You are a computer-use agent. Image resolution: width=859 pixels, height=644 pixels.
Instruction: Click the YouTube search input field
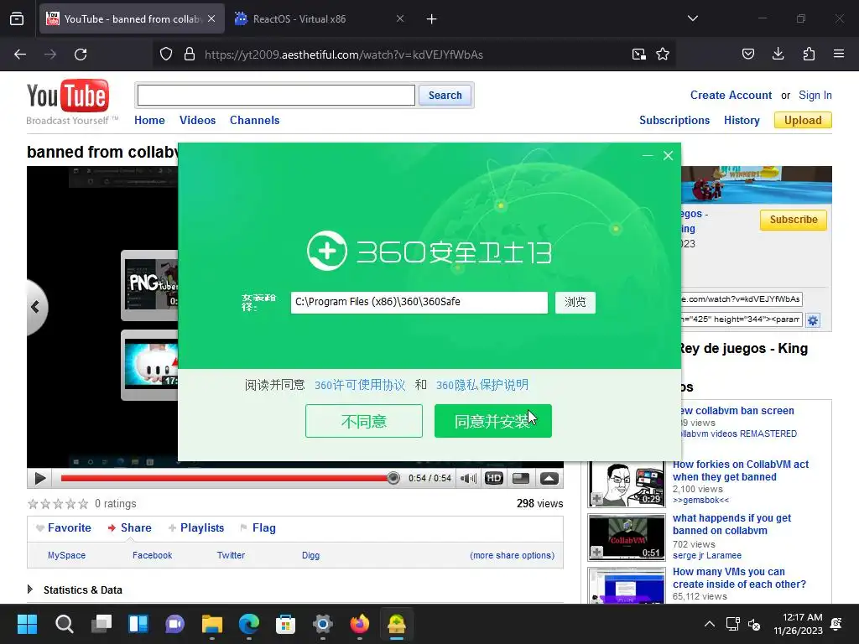pyautogui.click(x=276, y=96)
